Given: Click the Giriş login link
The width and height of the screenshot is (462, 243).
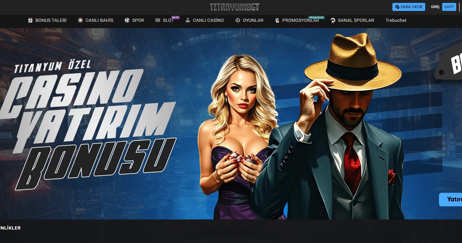Looking at the screenshot, I should point(435,7).
